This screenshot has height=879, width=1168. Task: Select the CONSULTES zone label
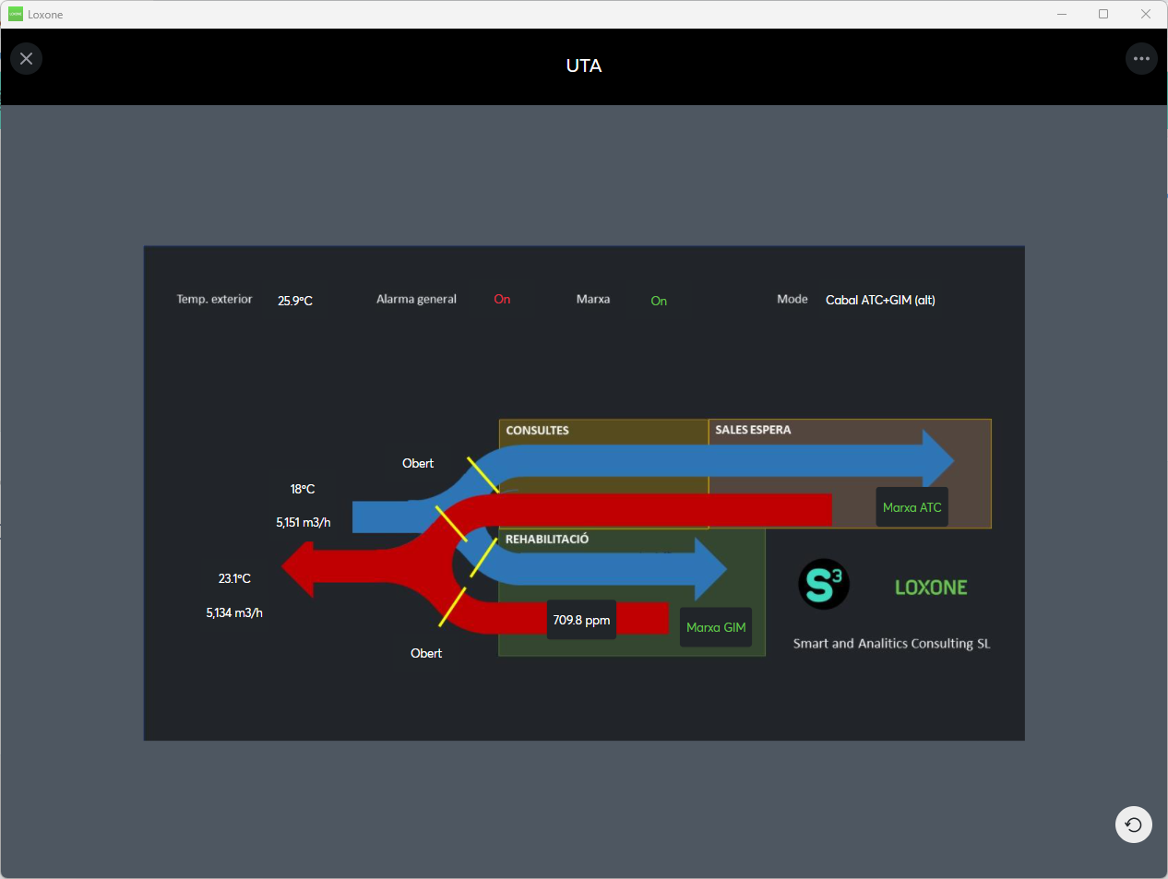coord(537,431)
